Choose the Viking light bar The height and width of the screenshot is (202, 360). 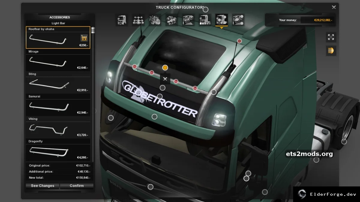(x=58, y=127)
